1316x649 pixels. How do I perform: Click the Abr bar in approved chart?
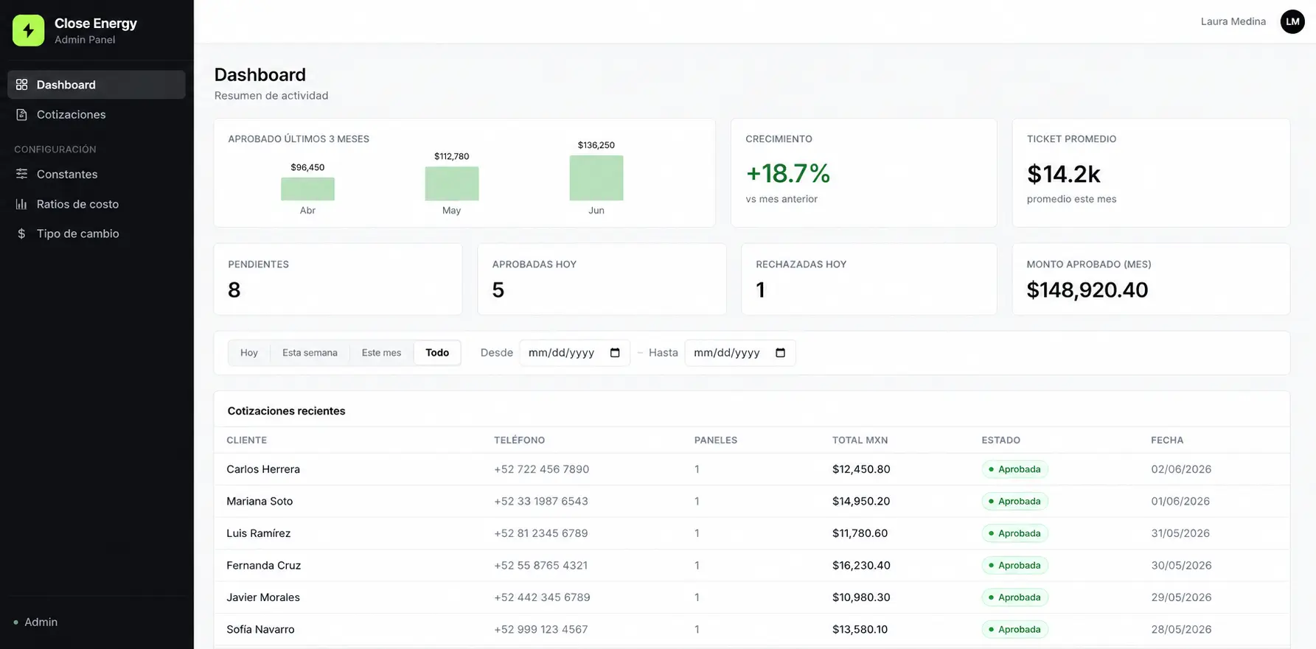[307, 189]
